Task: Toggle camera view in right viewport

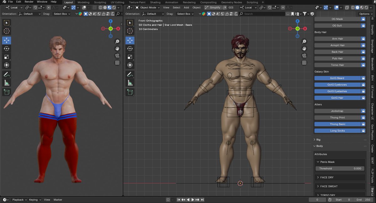Action: [x=304, y=56]
